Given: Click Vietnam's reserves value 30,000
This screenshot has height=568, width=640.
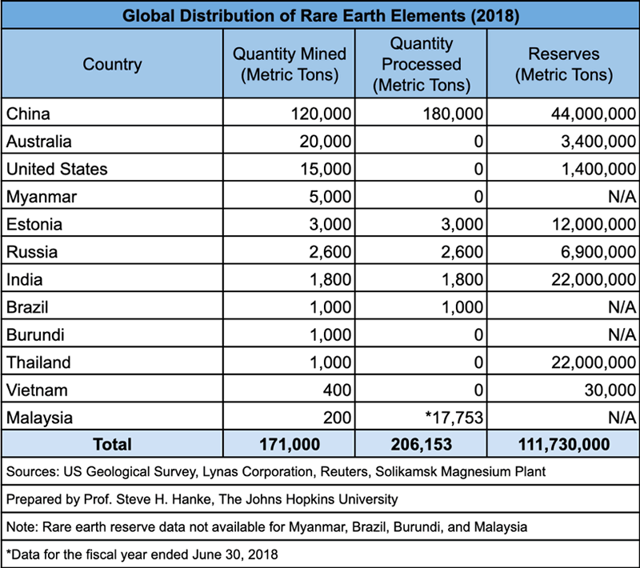Looking at the screenshot, I should click(612, 390).
